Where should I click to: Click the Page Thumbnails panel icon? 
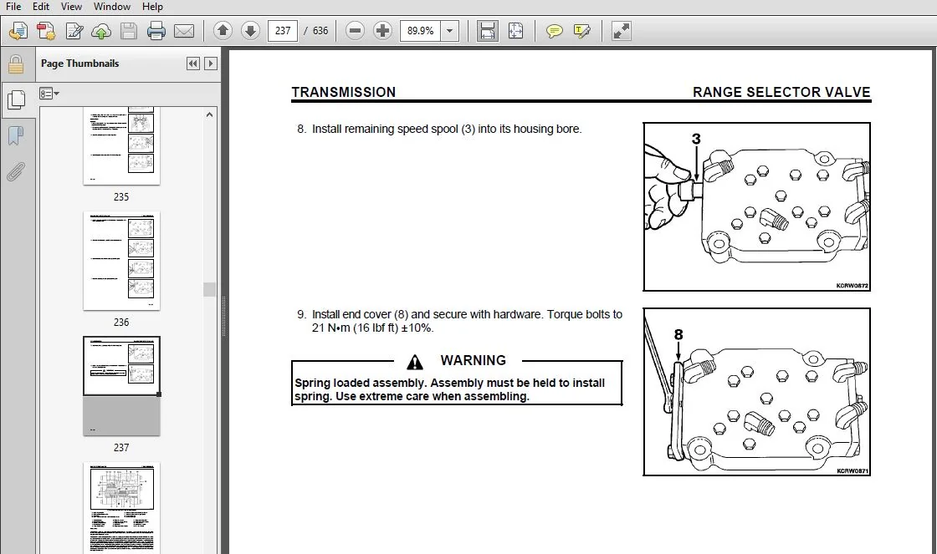pos(16,99)
